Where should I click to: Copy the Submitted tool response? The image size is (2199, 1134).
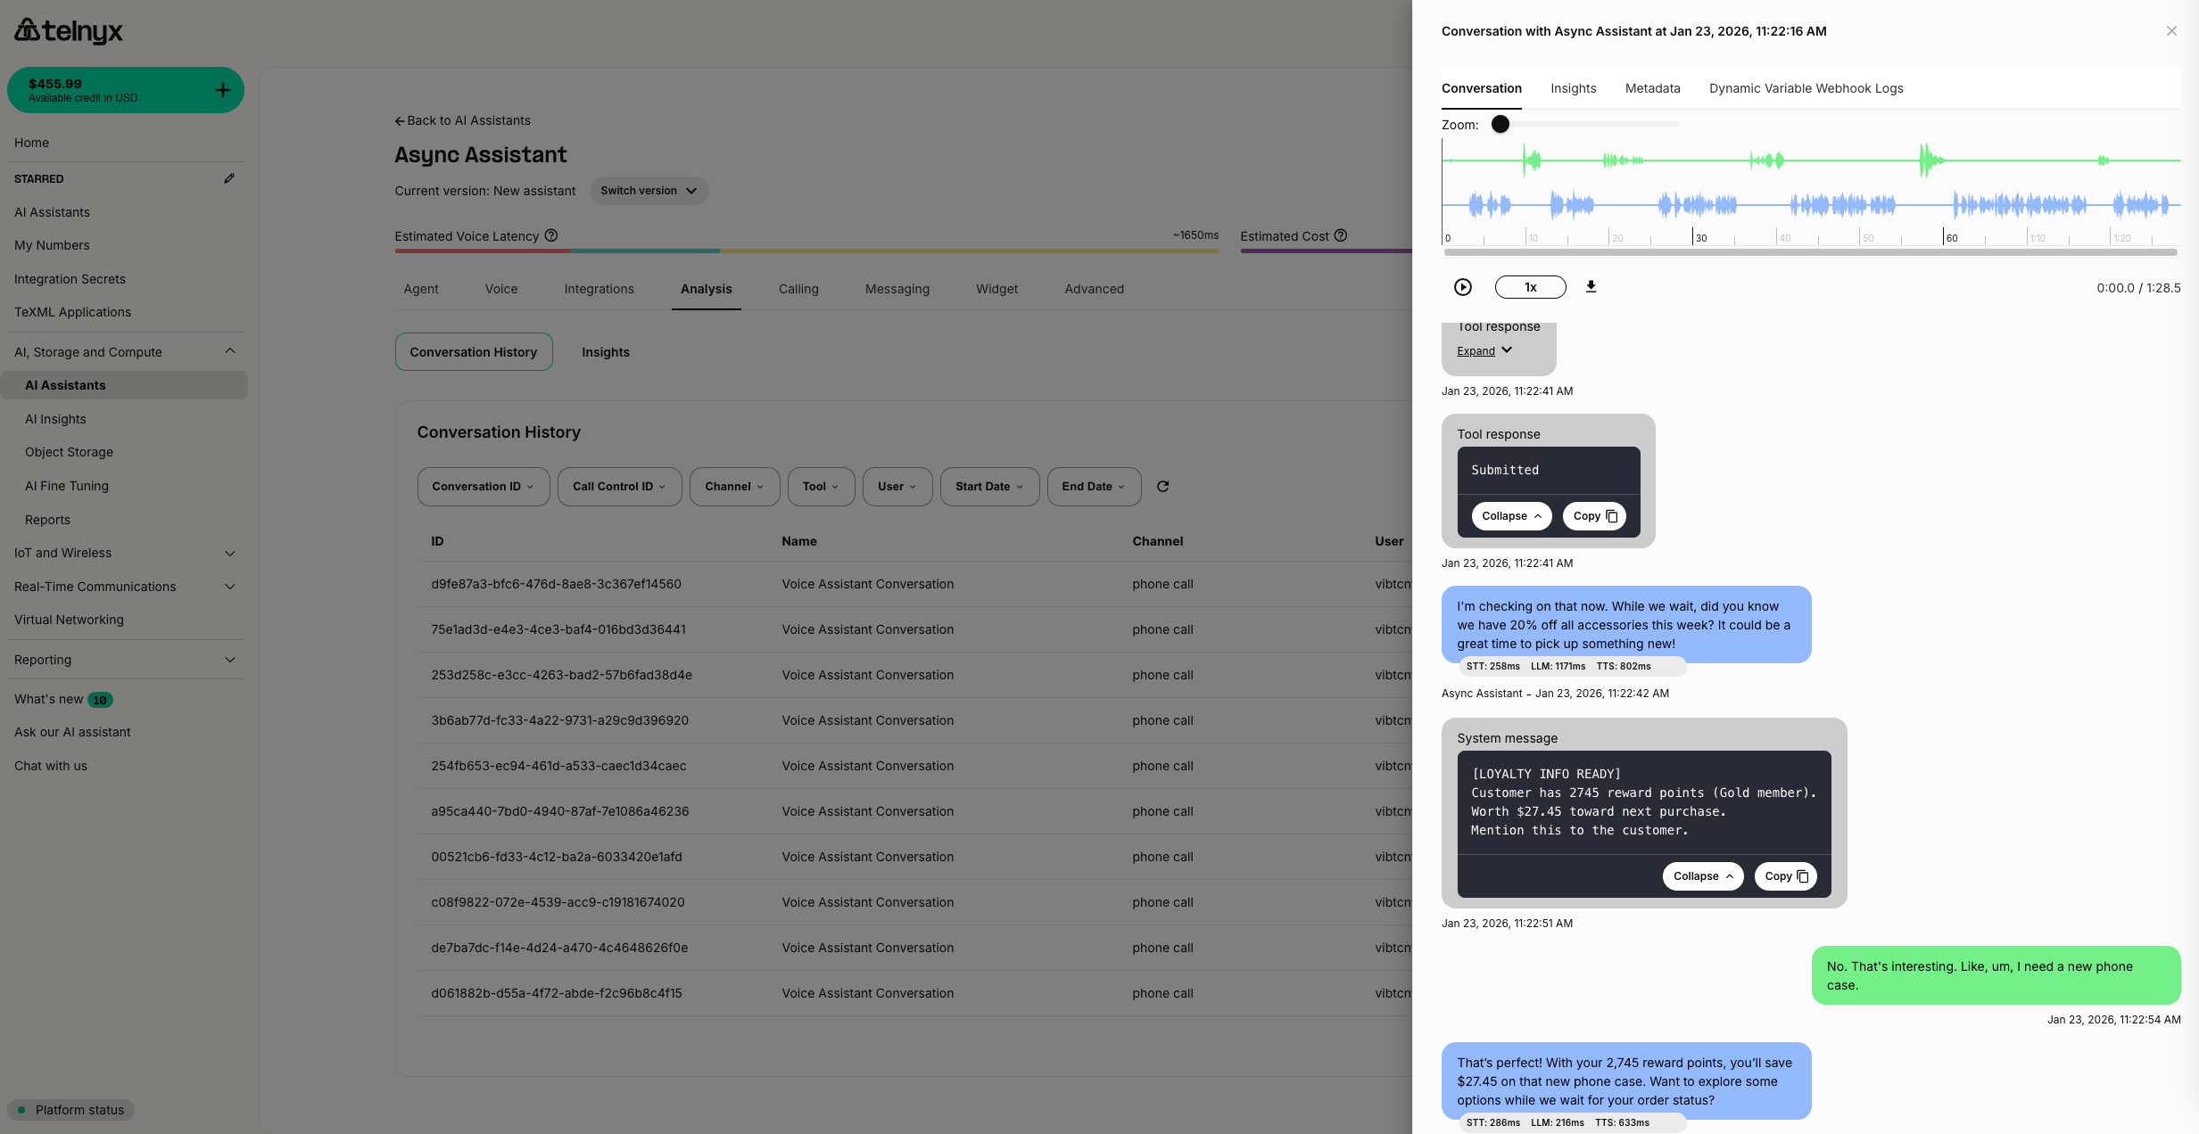[1594, 516]
